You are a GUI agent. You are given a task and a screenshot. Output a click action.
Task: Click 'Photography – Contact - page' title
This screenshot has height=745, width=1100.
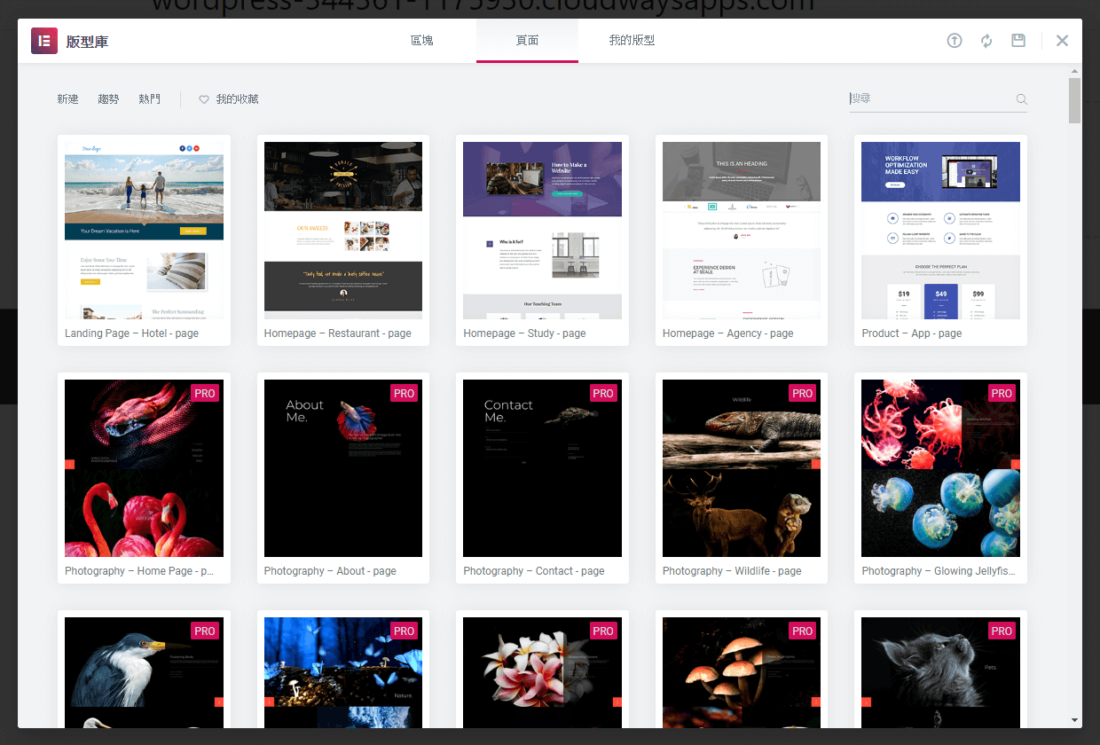[534, 571]
